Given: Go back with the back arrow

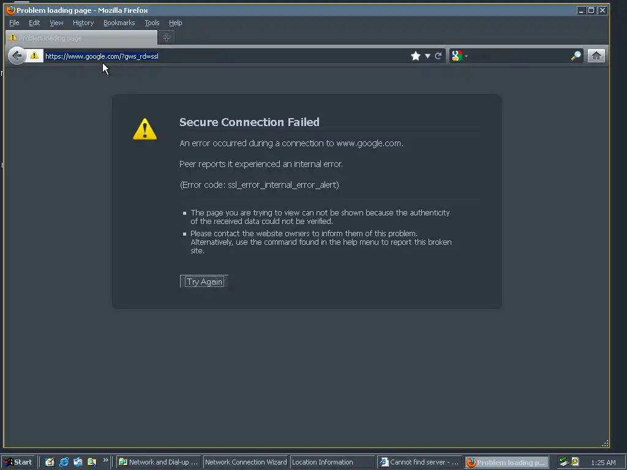Looking at the screenshot, I should coord(17,56).
